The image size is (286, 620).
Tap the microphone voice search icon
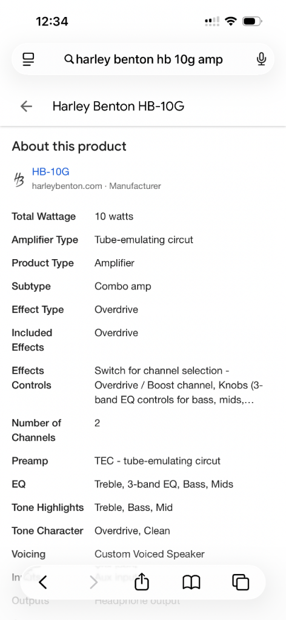[x=261, y=59]
